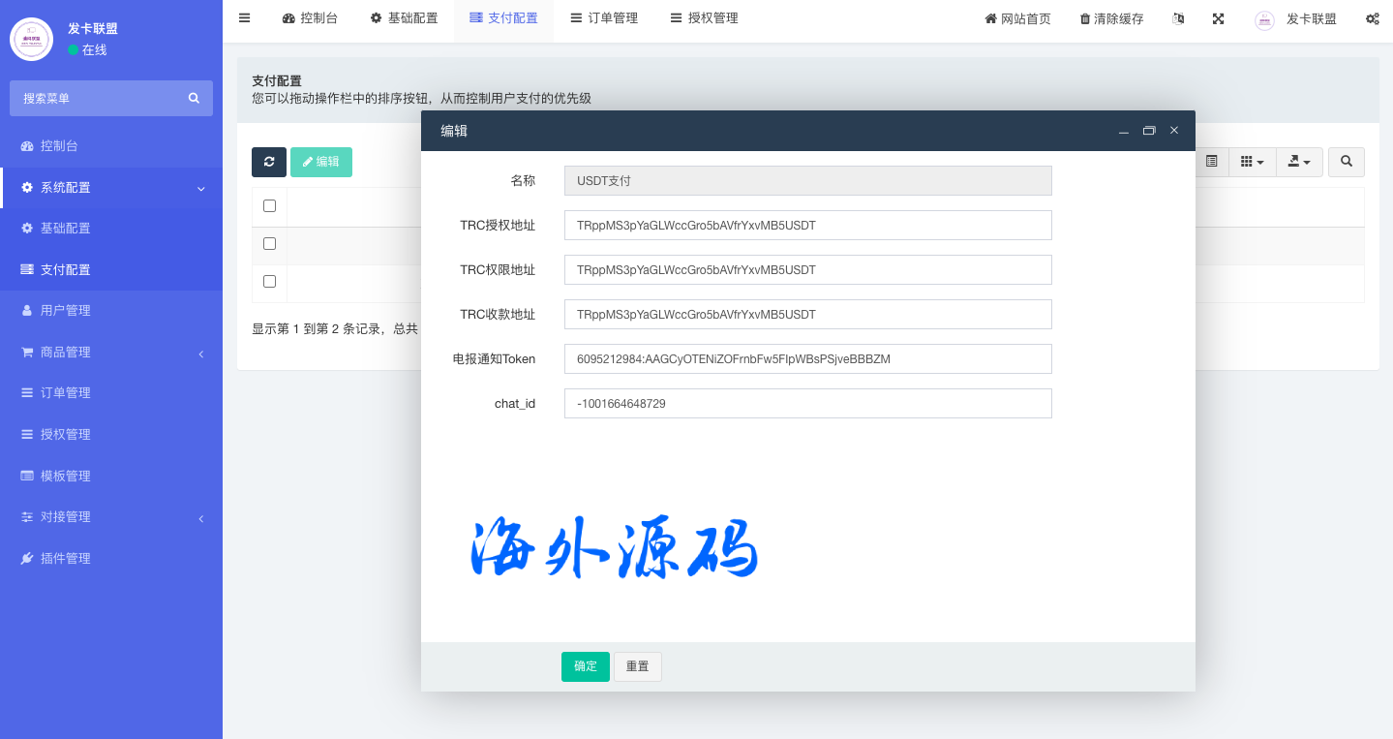Expand the 商品管理 sidebar menu

(x=111, y=353)
